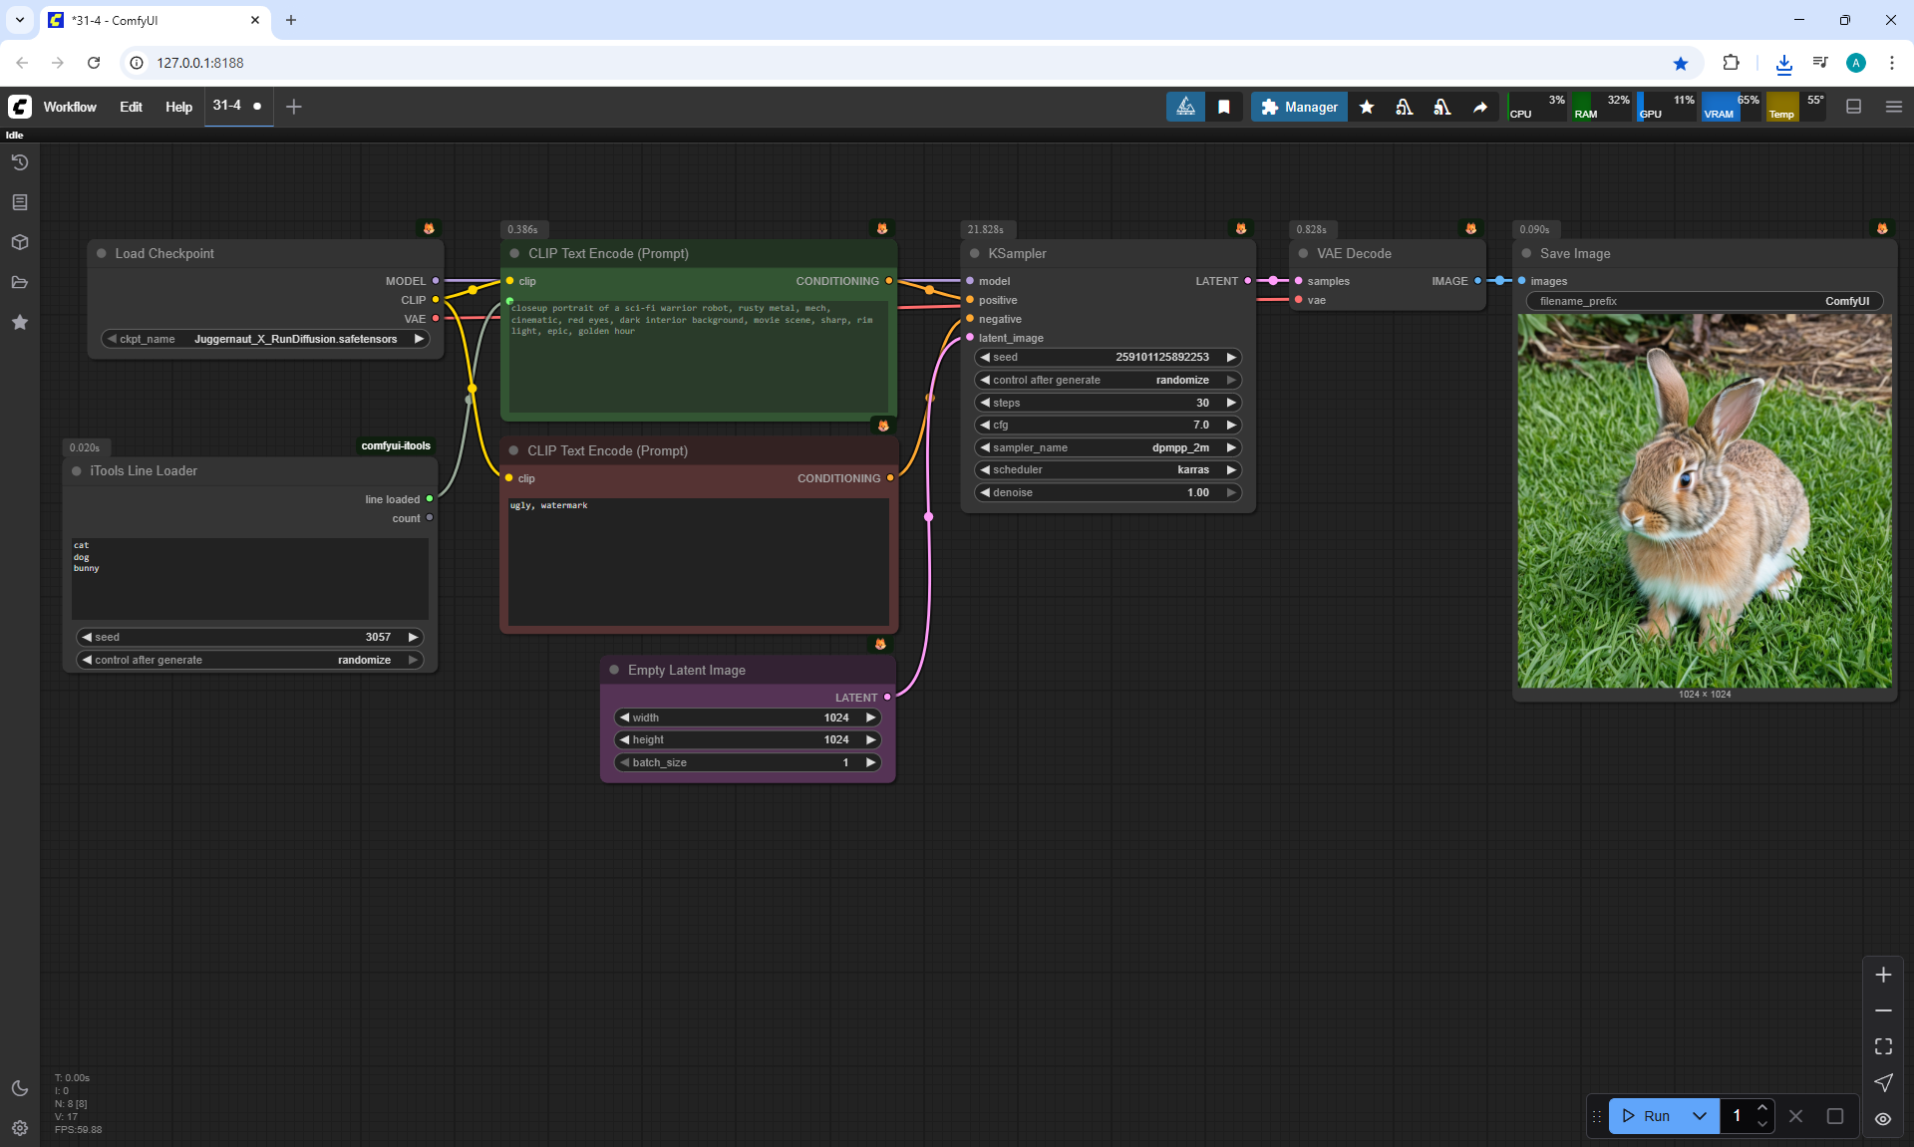
Task: Click the share arrow icon in toolbar
Action: pyautogui.click(x=1480, y=107)
